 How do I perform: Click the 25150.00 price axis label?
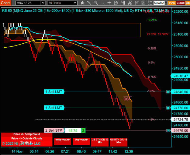[x=181, y=23]
